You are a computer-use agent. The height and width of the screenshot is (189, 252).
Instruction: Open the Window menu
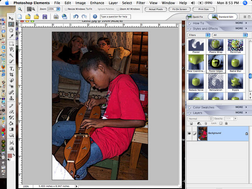pyautogui.click(x=168, y=3)
